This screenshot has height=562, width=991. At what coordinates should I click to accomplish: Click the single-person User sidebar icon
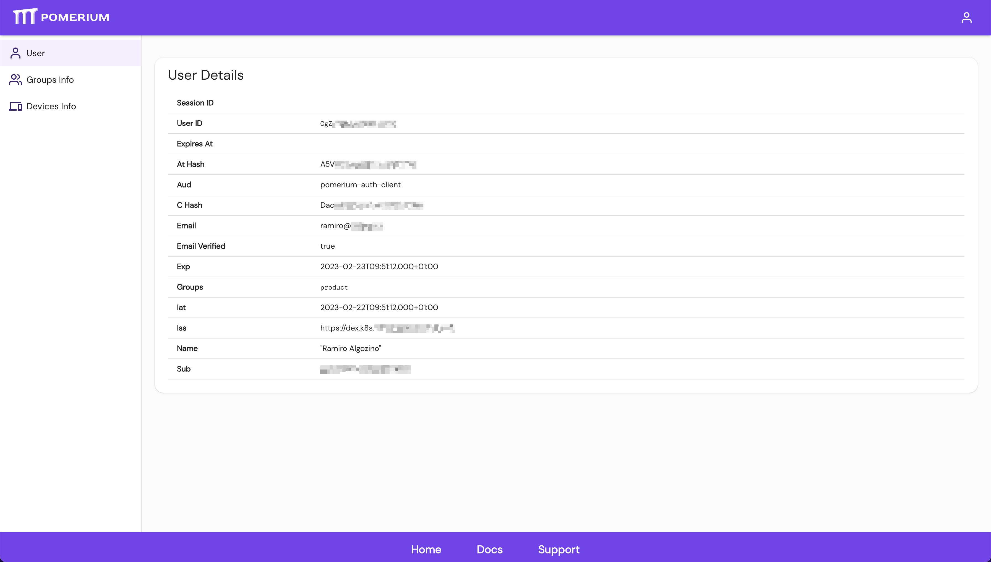[15, 53]
